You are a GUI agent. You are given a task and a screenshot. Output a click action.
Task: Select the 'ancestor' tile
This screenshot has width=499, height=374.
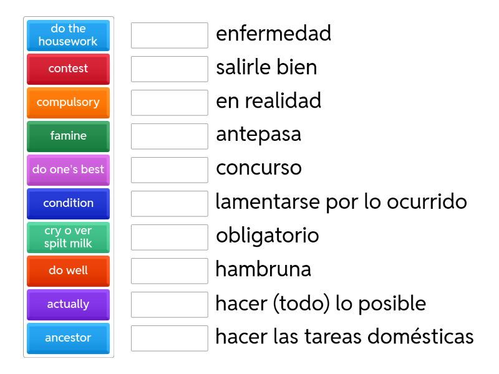pos(68,338)
